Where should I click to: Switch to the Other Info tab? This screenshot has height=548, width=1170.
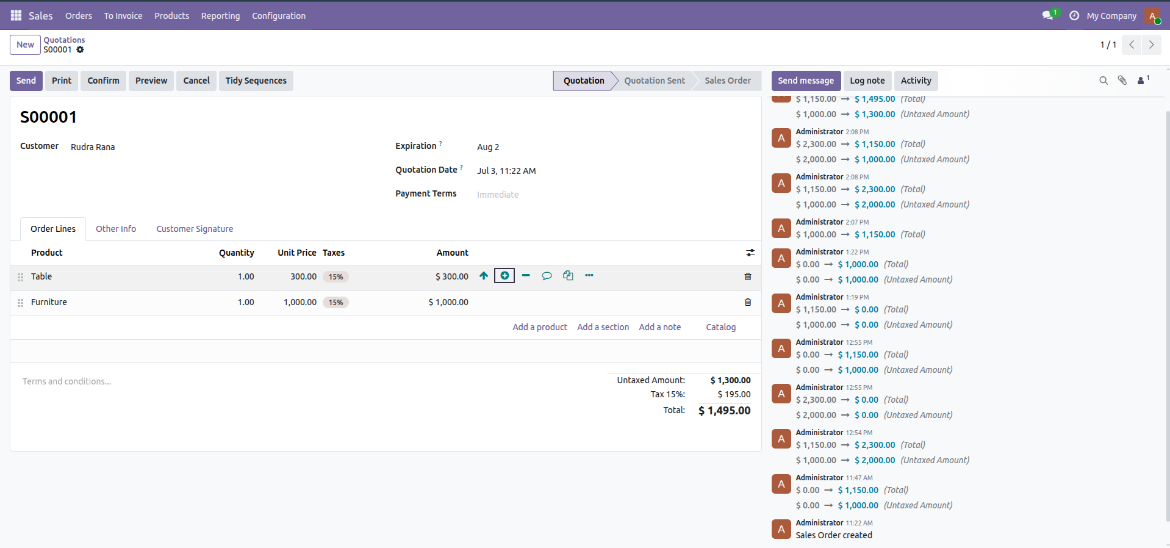pos(116,229)
